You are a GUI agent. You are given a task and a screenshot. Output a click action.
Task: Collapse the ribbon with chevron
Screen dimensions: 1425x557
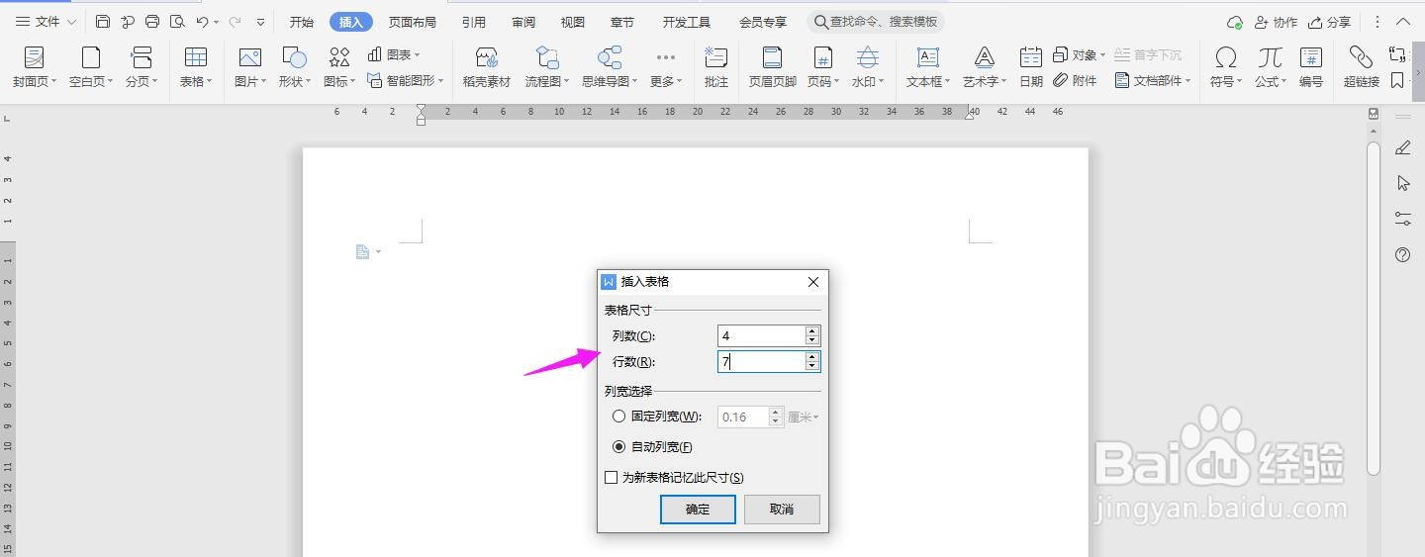(x=1403, y=22)
